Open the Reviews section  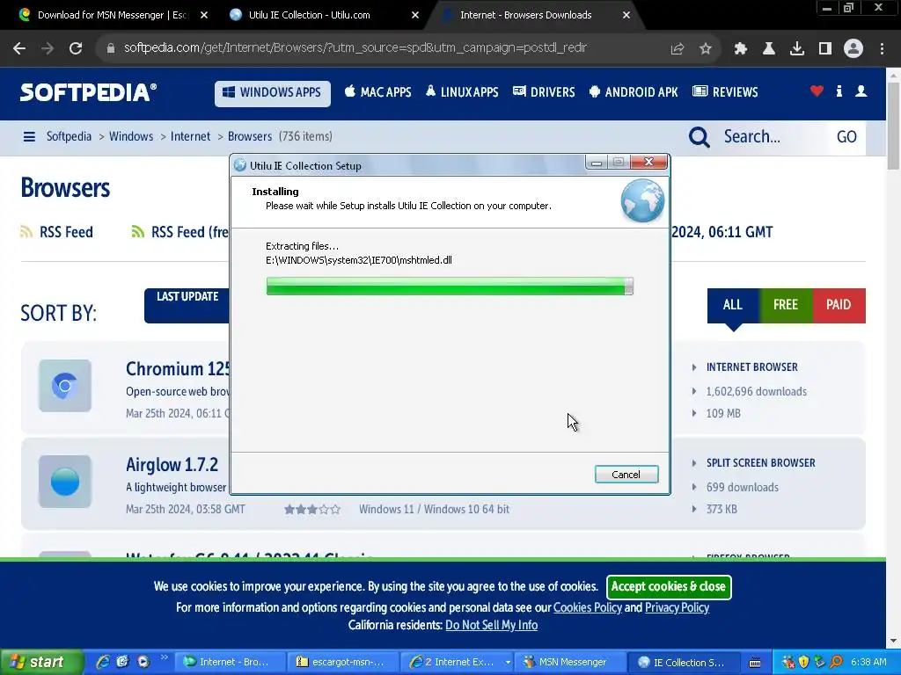[x=725, y=91]
